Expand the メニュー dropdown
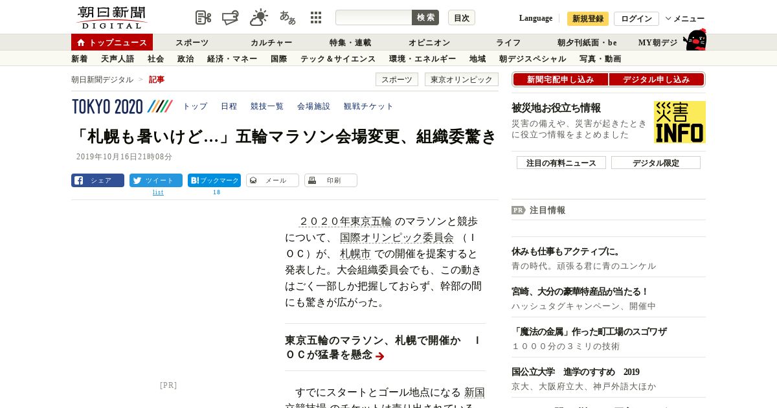Viewport: 777px width, 408px height. pyautogui.click(x=685, y=19)
